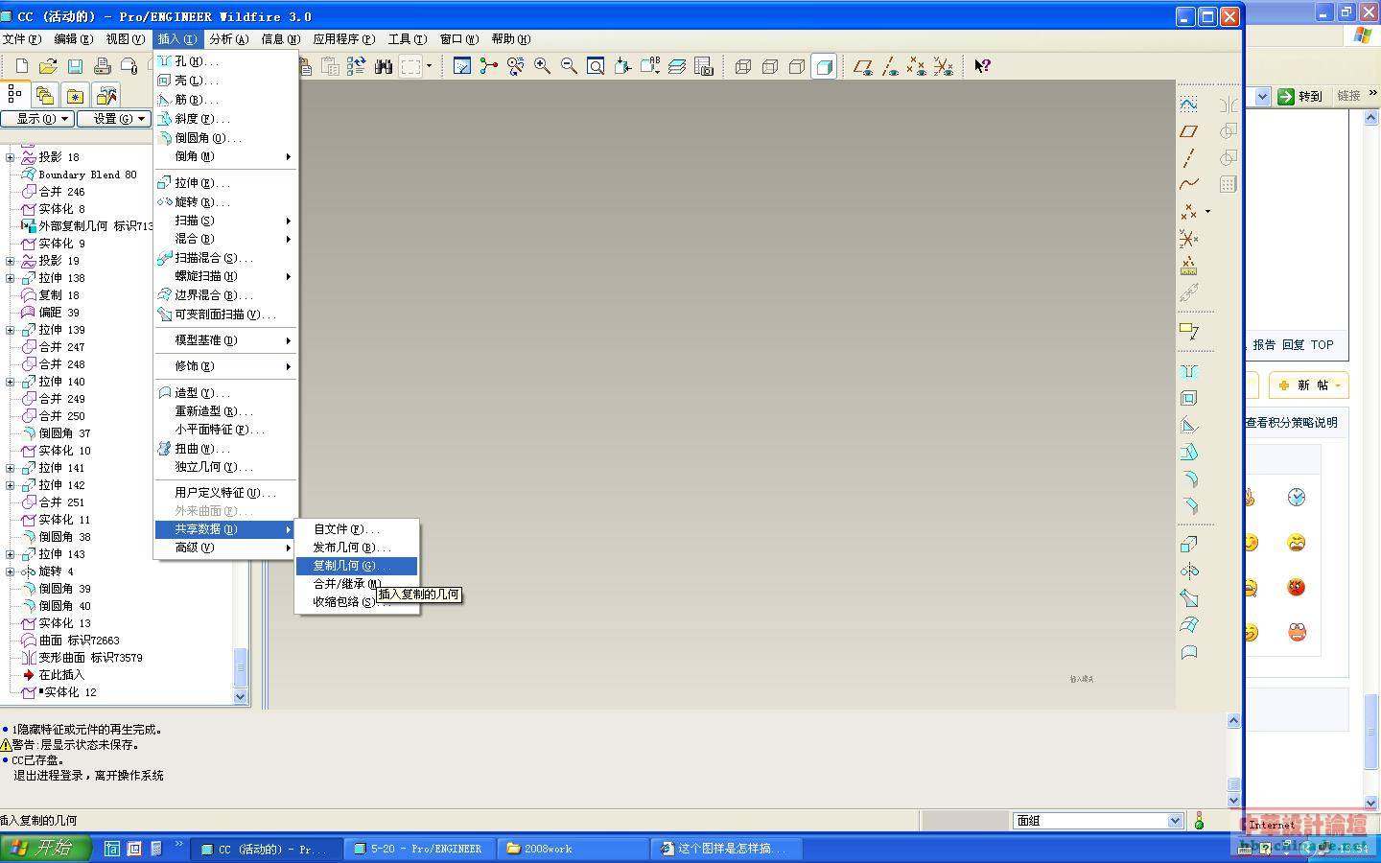
Task: Click the Extrude tool icon in right toolbar
Action: click(1189, 545)
